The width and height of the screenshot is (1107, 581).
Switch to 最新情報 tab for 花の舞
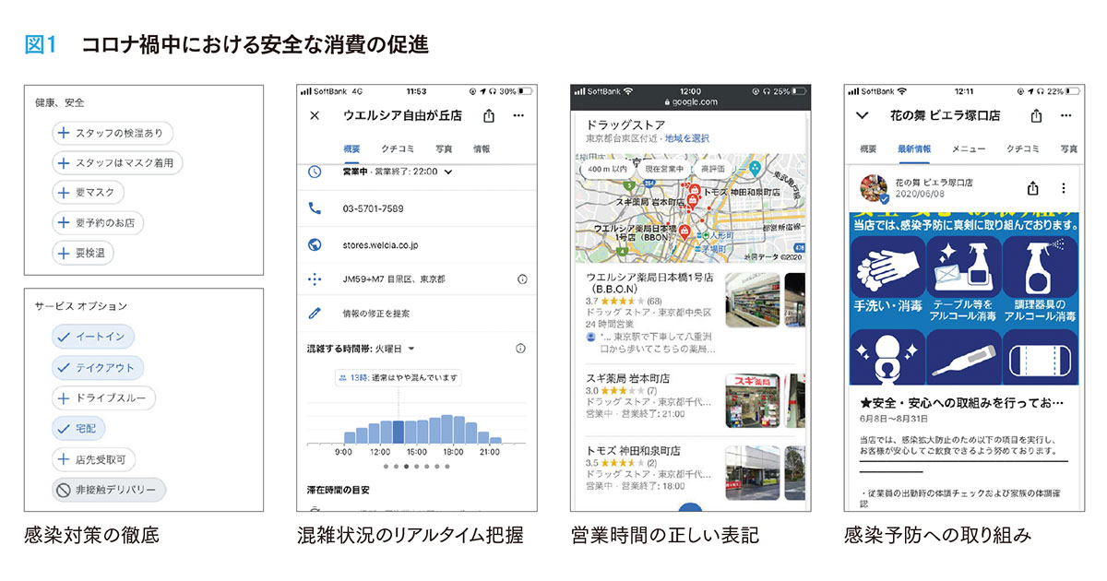(914, 148)
